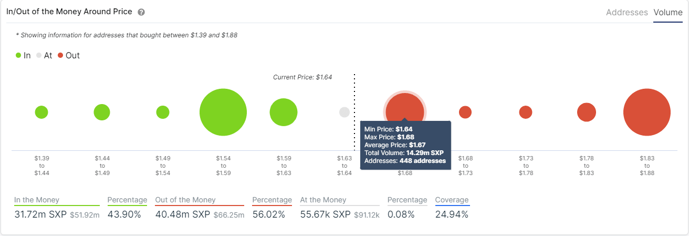Click the Coverage summary label
Viewport: 689px width, 236px height.
pyautogui.click(x=452, y=200)
